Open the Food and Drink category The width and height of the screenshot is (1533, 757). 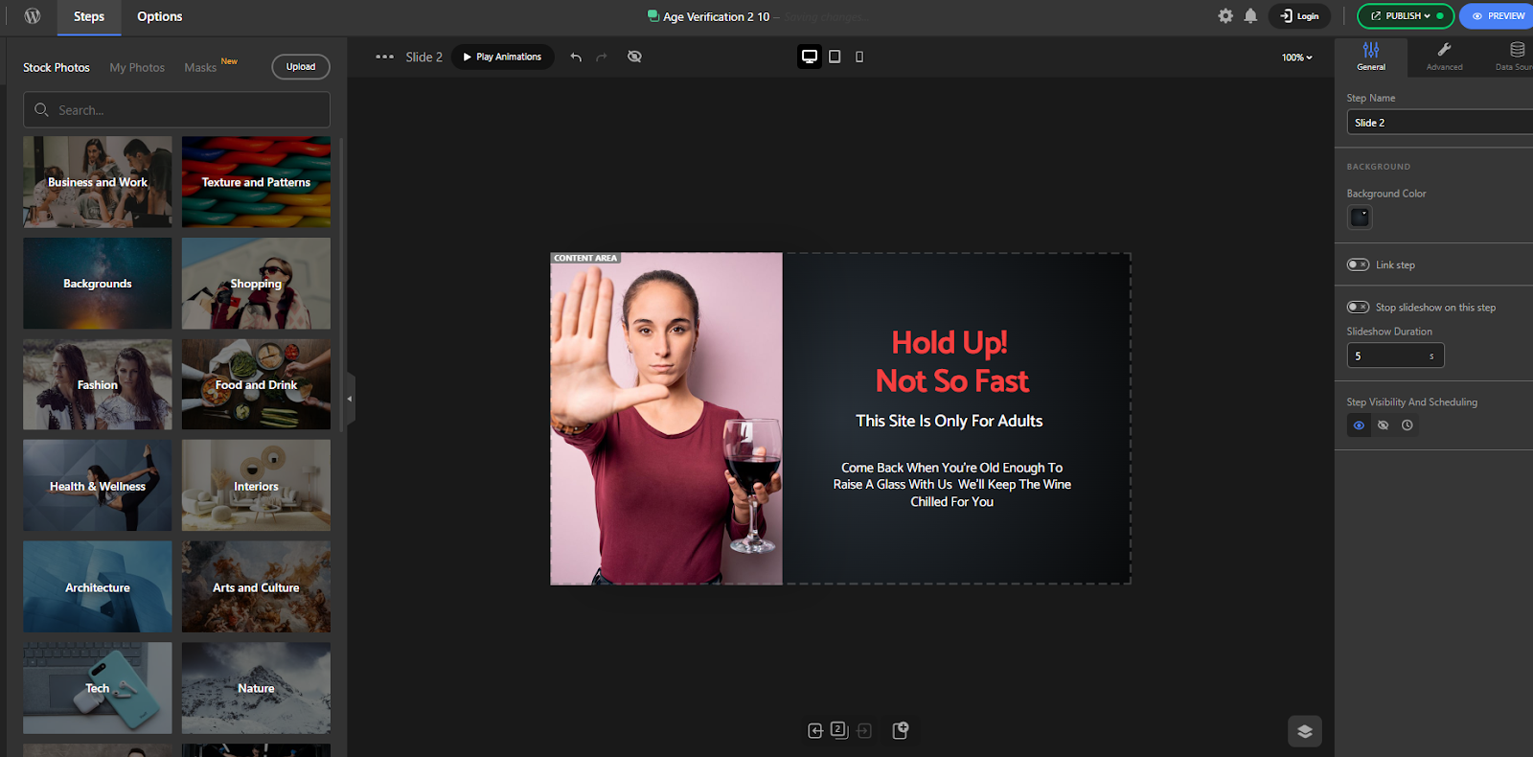[x=256, y=384]
